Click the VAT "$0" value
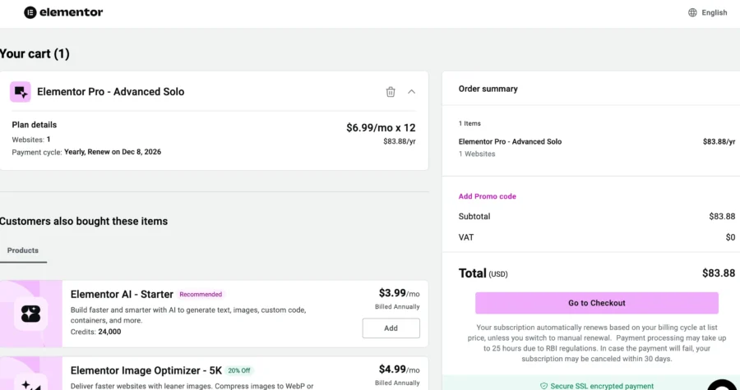The image size is (740, 390). 731,237
